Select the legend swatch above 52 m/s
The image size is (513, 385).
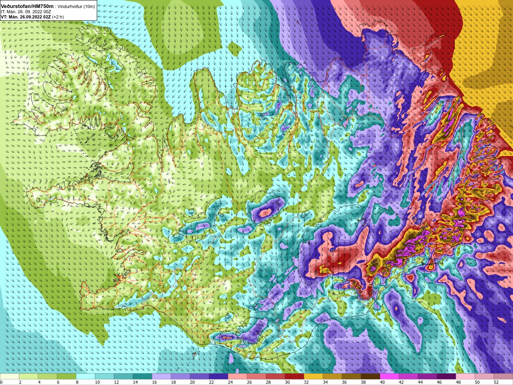504,377
